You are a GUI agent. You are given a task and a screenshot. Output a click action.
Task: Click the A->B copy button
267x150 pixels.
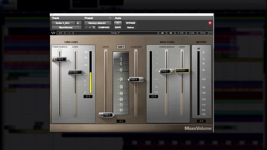(x=180, y=33)
